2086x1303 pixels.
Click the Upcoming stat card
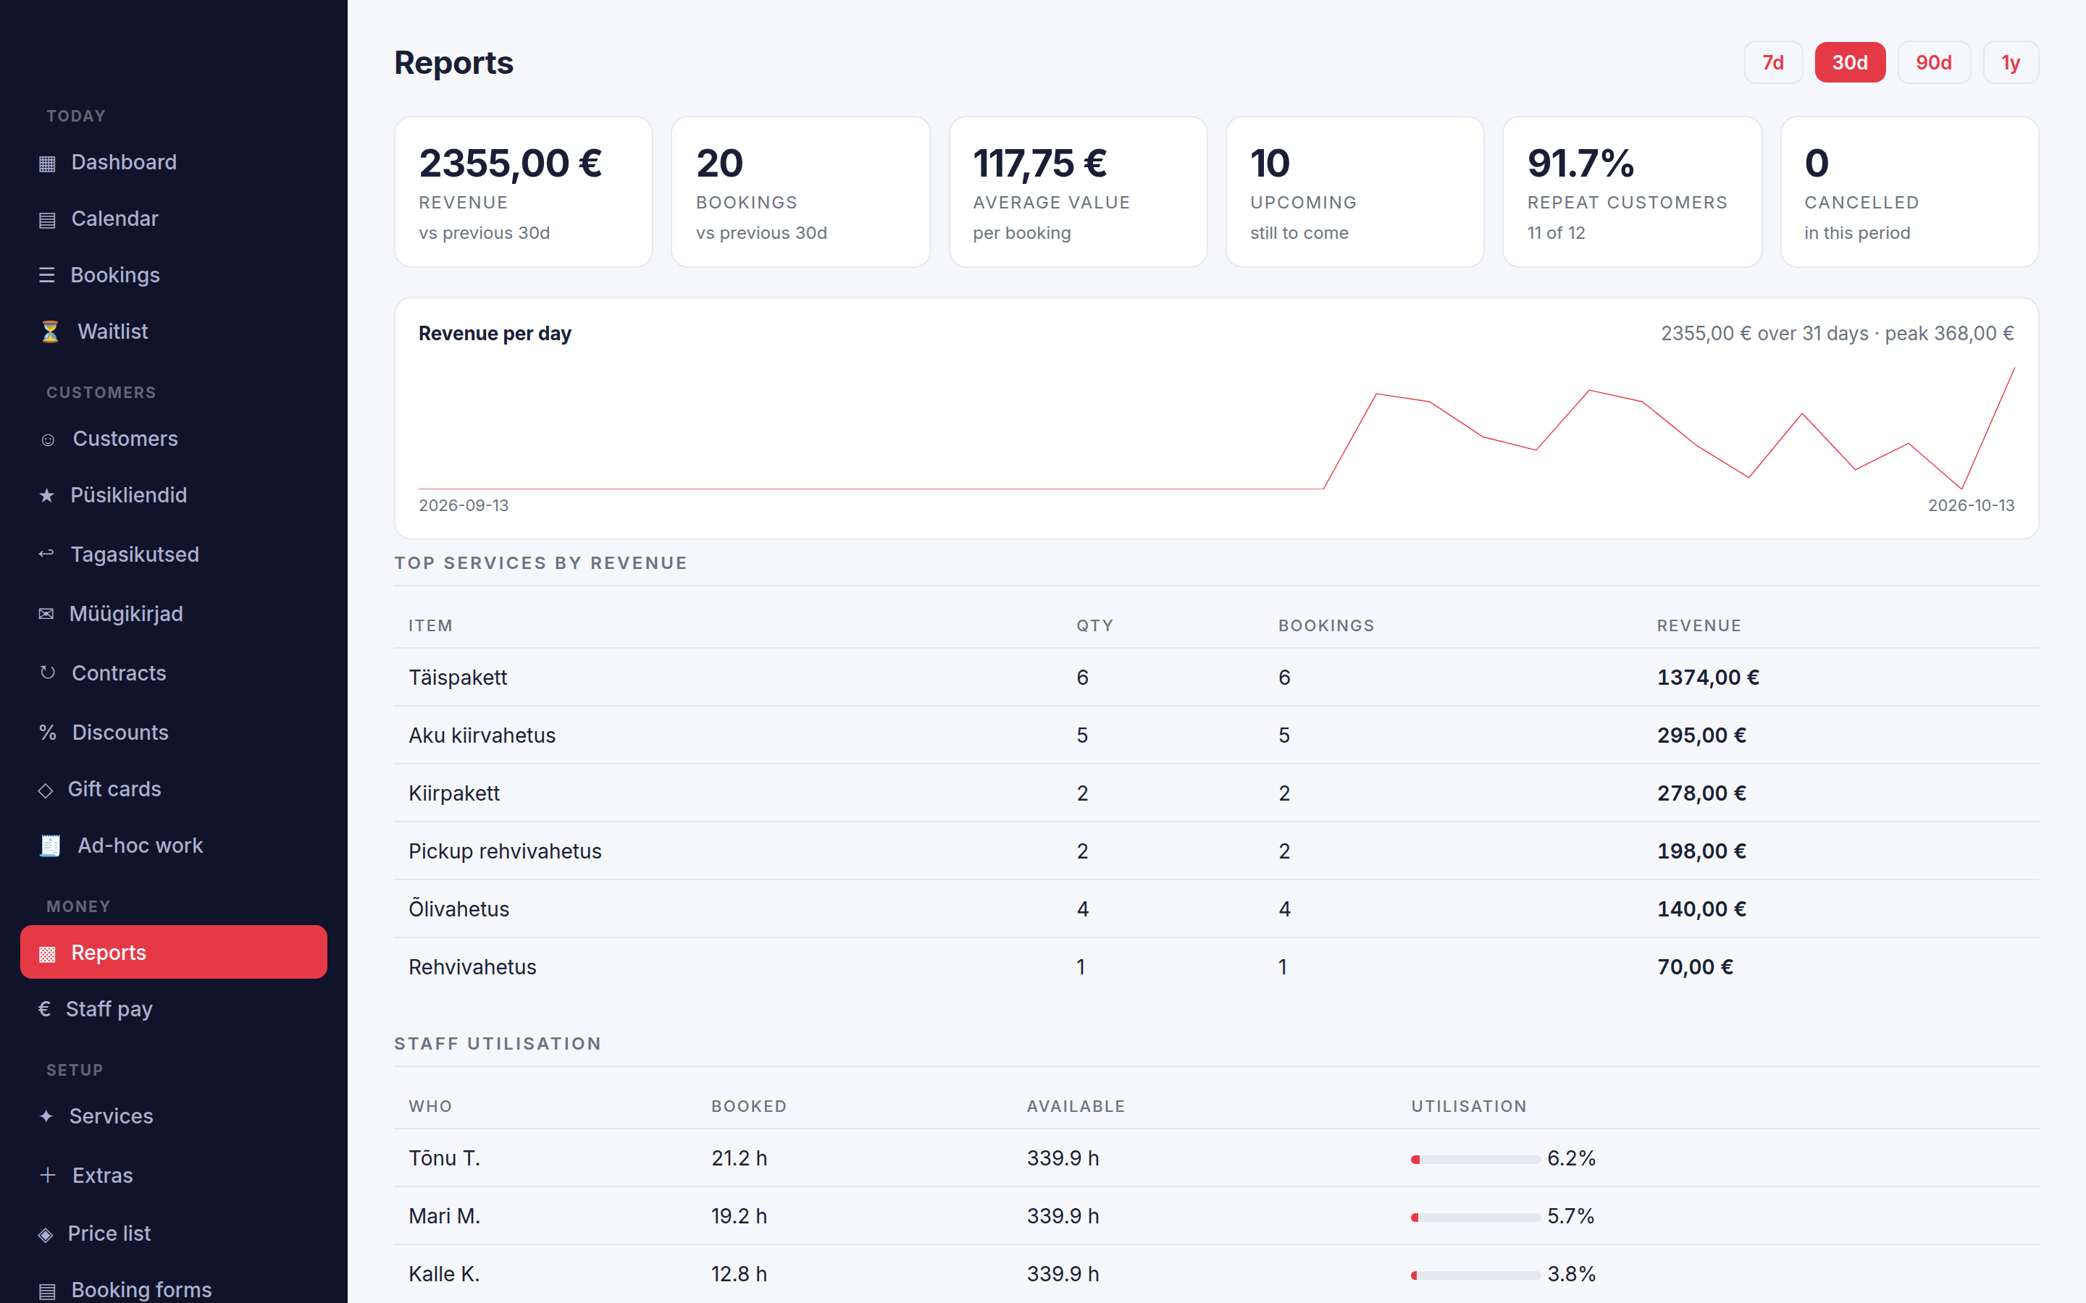click(x=1355, y=192)
